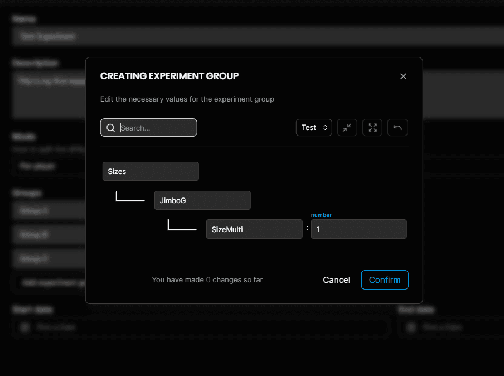Image resolution: width=504 pixels, height=376 pixels.
Task: Click the magnifier search icon
Action: point(110,128)
